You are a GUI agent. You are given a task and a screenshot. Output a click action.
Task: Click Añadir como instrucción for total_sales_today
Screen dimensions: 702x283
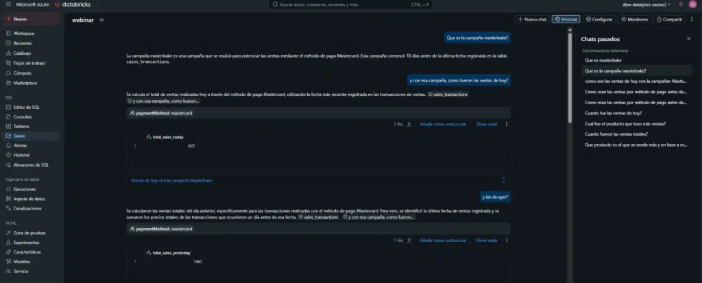(443, 125)
